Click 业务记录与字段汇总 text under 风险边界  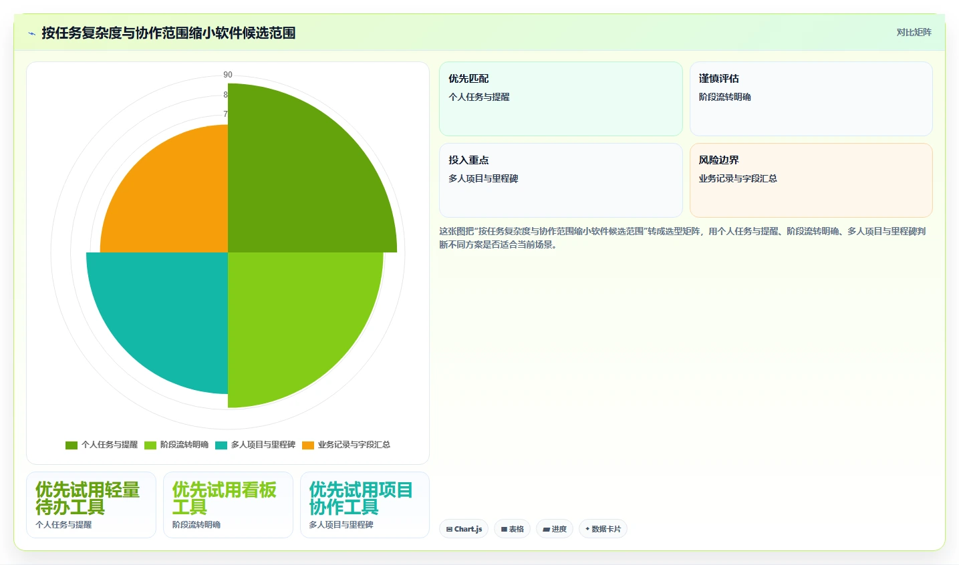point(738,178)
